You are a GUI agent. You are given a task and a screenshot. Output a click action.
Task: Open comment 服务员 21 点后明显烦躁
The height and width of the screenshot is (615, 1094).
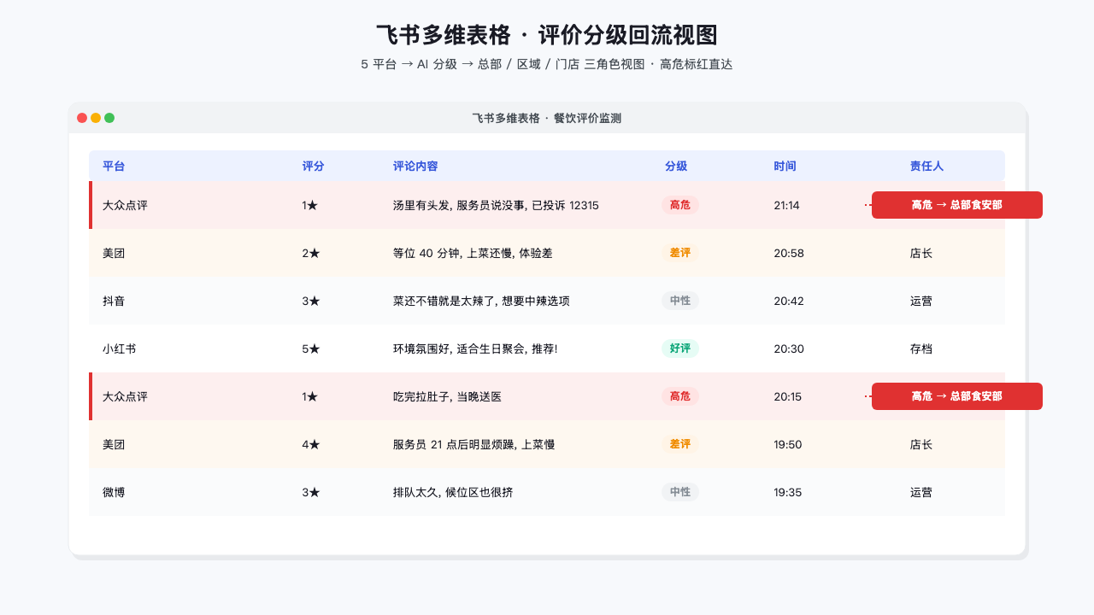tap(474, 444)
